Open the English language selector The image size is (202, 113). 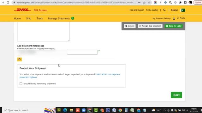click(x=175, y=10)
